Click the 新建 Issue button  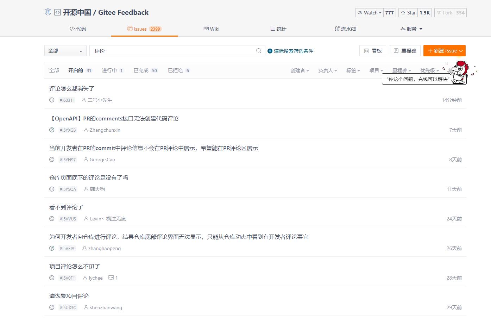(445, 51)
